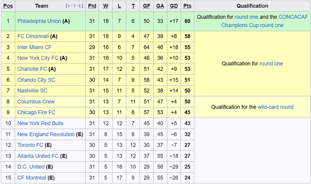
Task: Click the Inter Miami CF link
Action: (x=34, y=47)
